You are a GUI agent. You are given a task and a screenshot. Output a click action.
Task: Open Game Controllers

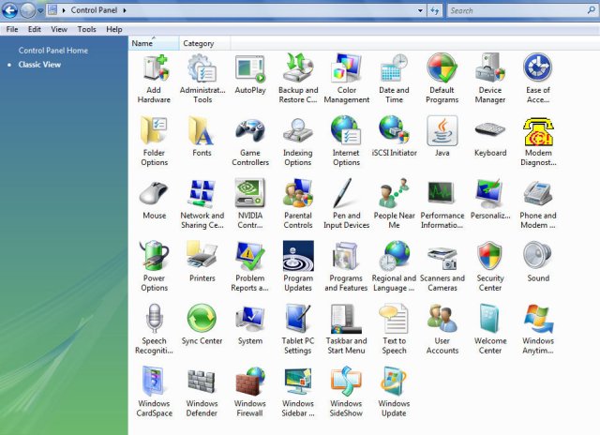point(250,142)
